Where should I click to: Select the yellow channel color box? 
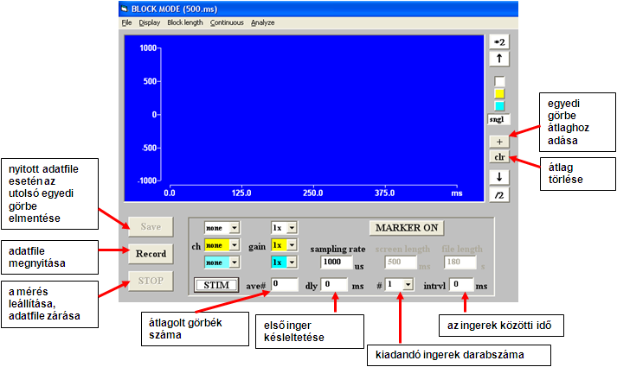pos(499,93)
